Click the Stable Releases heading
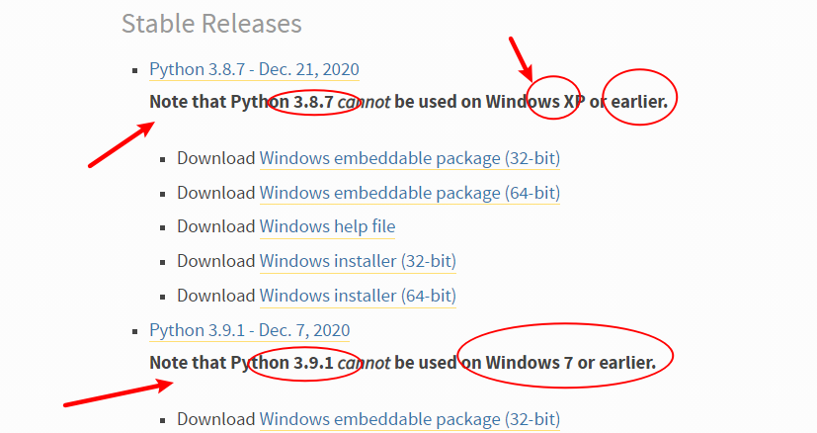The width and height of the screenshot is (817, 433). pos(211,24)
